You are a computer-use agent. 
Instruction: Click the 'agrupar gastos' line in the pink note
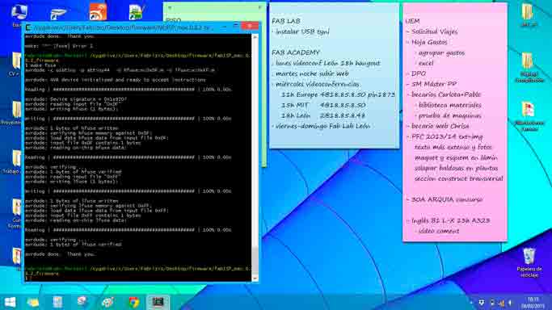441,52
